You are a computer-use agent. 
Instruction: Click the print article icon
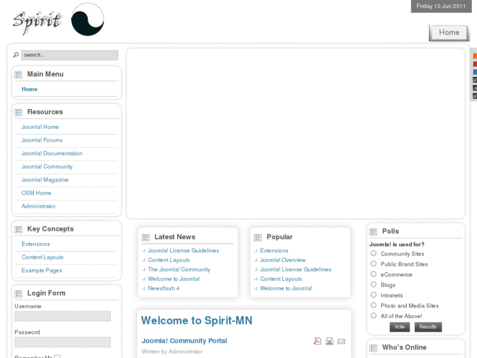(329, 341)
